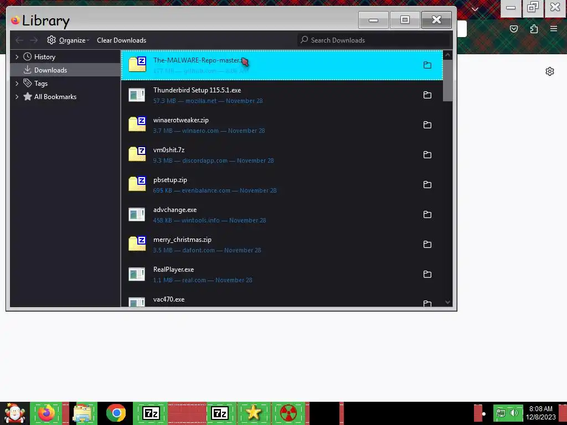This screenshot has height=425, width=567.
Task: Select the The-MALWARE-Repo-master download row
Action: click(x=282, y=65)
